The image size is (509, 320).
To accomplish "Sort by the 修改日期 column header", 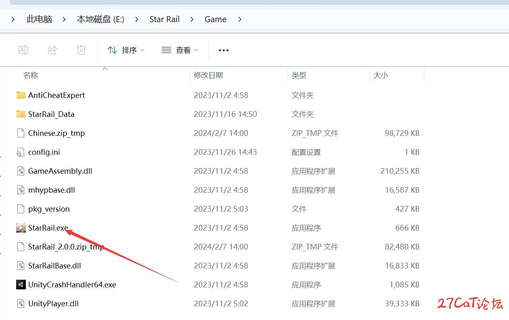I will pos(208,75).
